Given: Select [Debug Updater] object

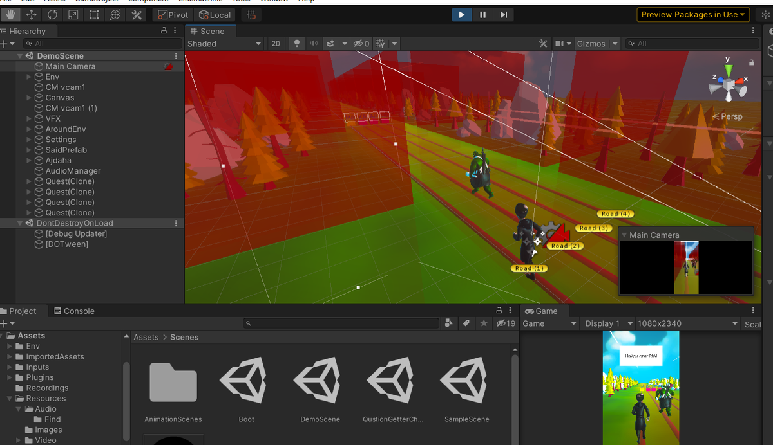Looking at the screenshot, I should pos(76,233).
